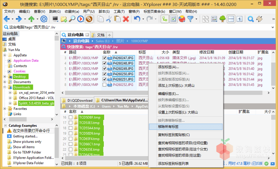Check the box for P4260252.JPG
The image size is (278, 169).
click(x=105, y=85)
